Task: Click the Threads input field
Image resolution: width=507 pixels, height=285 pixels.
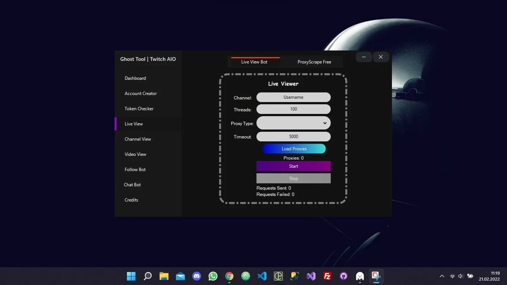Action: coord(293,109)
